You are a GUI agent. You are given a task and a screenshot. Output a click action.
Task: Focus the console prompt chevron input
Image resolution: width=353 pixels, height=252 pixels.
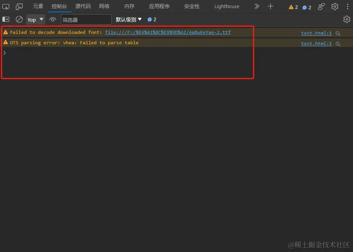click(5, 53)
